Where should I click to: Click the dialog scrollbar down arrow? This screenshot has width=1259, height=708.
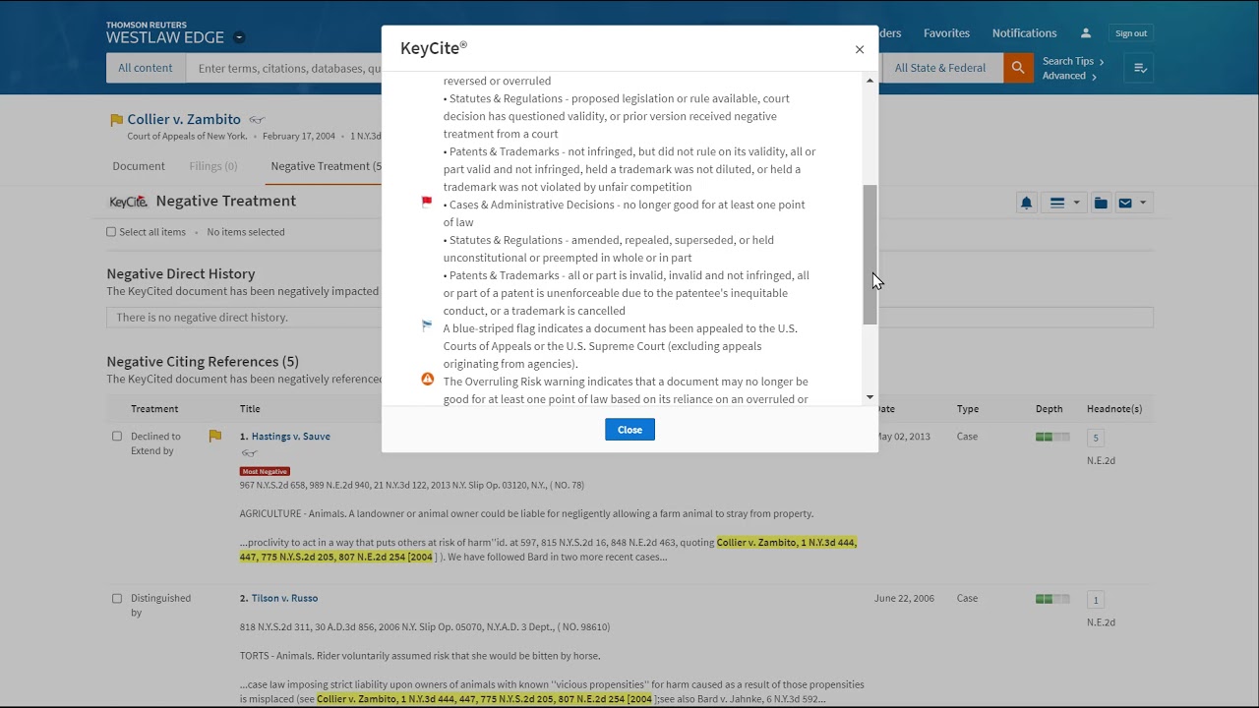click(x=869, y=397)
